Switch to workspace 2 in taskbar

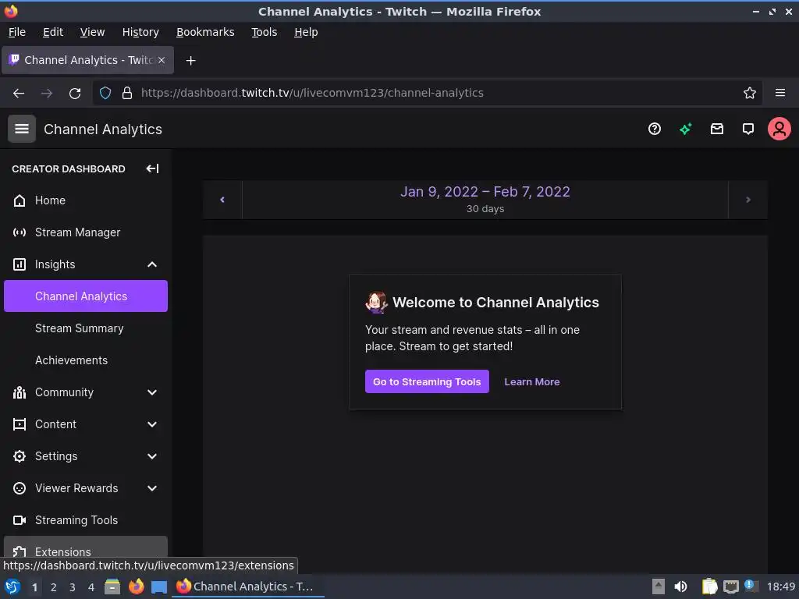pyautogui.click(x=54, y=587)
